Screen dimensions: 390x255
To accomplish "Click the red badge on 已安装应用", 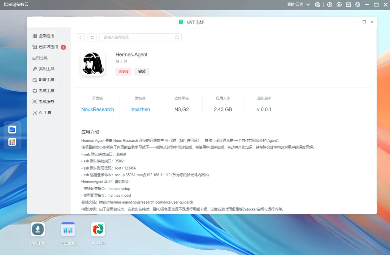I will 64,47.
